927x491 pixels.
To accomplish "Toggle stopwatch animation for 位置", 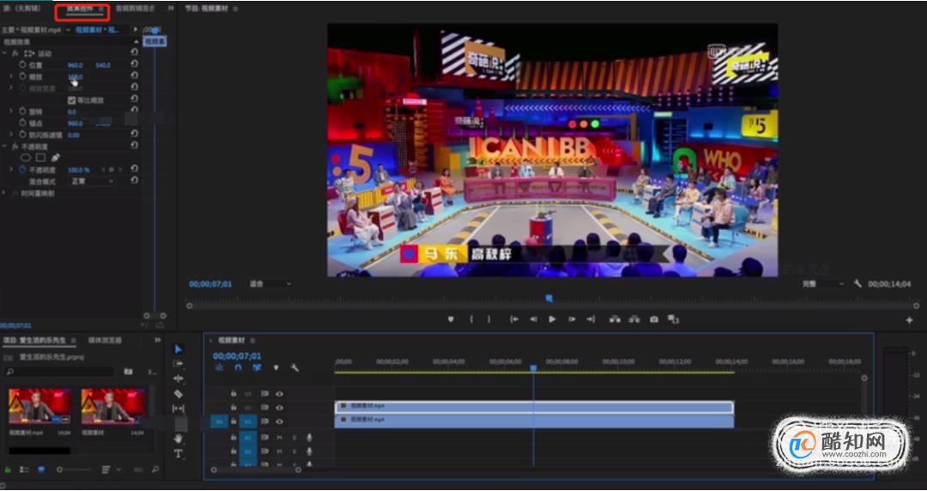I will [23, 64].
